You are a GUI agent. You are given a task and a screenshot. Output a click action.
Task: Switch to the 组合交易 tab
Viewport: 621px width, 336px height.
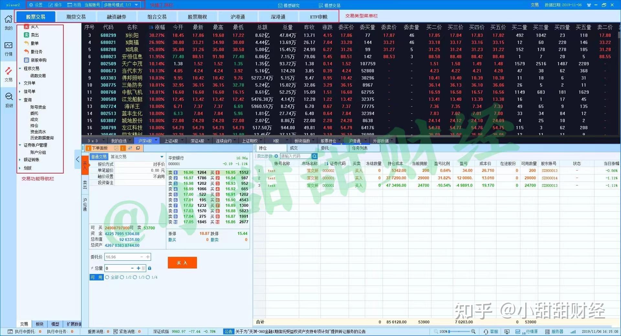[x=157, y=17]
